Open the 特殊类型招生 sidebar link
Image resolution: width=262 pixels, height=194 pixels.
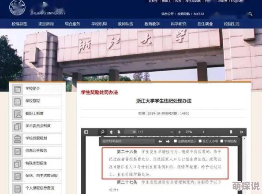pos(36,163)
